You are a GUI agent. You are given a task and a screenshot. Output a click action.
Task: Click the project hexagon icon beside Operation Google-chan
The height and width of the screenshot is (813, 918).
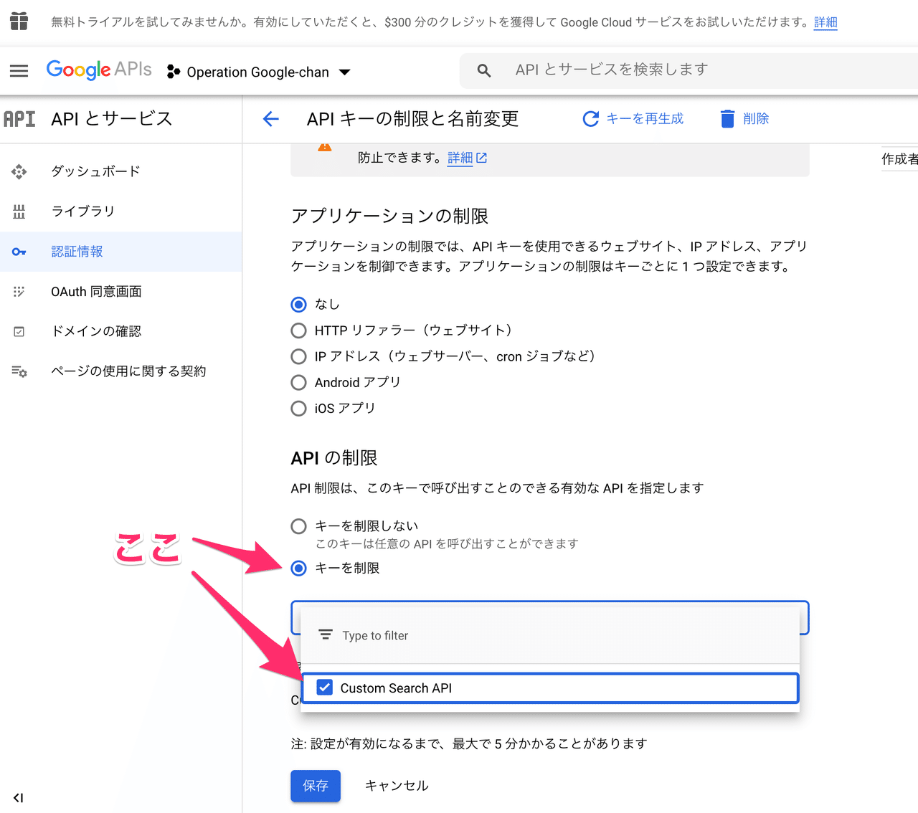coord(173,72)
